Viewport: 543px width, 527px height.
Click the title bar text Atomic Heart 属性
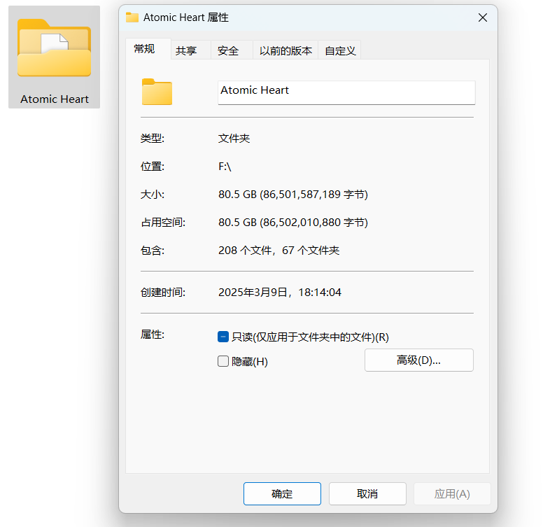(186, 17)
